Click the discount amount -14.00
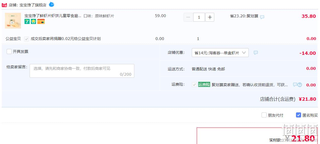The width and height of the screenshot is (320, 144). tap(308, 53)
